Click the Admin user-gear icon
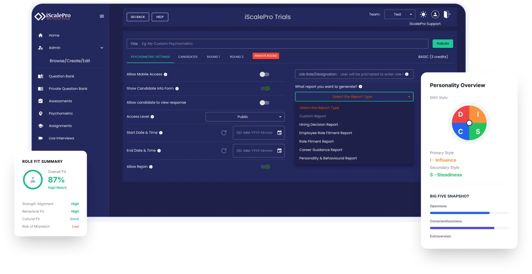Image resolution: width=532 pixels, height=274 pixels. [x=40, y=48]
